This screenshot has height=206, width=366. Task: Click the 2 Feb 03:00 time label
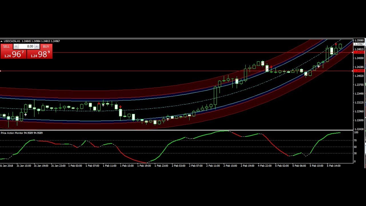179,166
